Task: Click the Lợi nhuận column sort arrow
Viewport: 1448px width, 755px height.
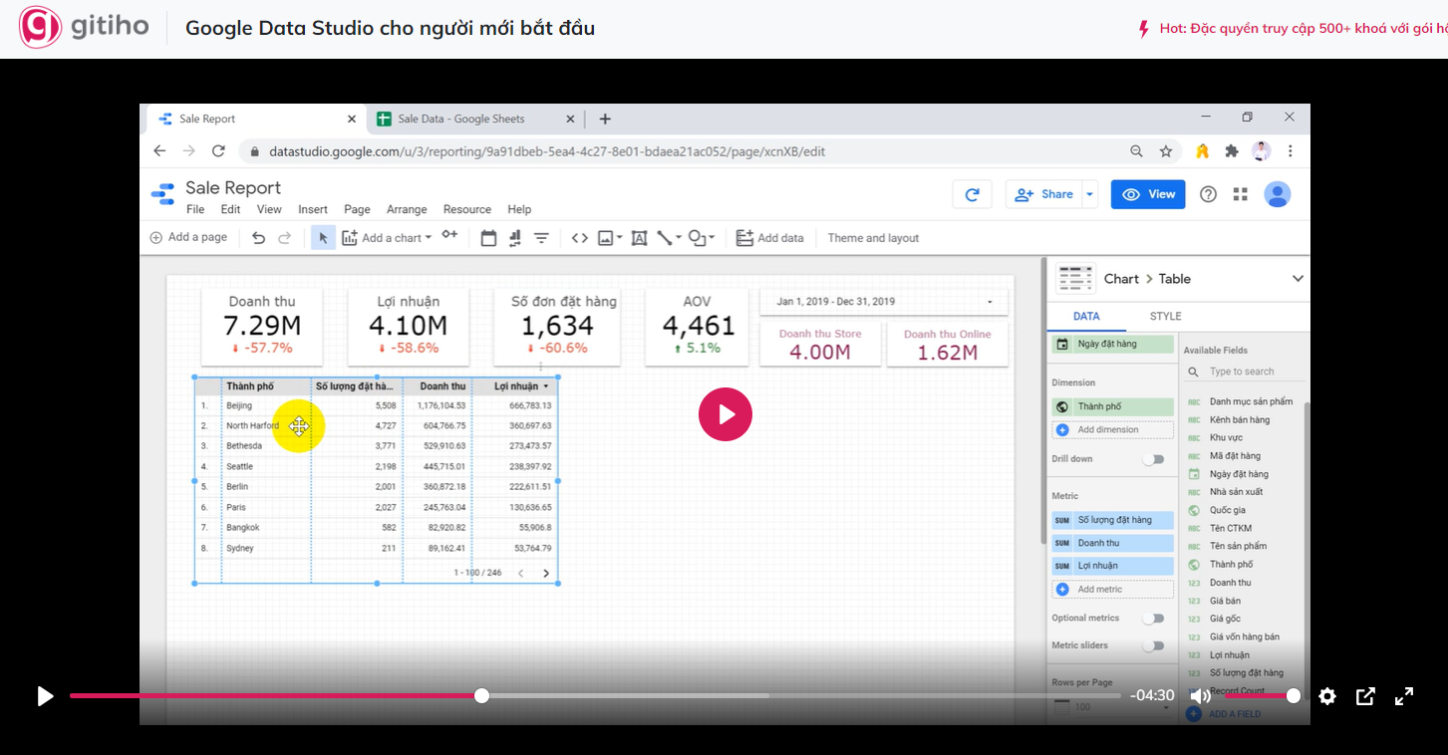Action: [x=546, y=386]
